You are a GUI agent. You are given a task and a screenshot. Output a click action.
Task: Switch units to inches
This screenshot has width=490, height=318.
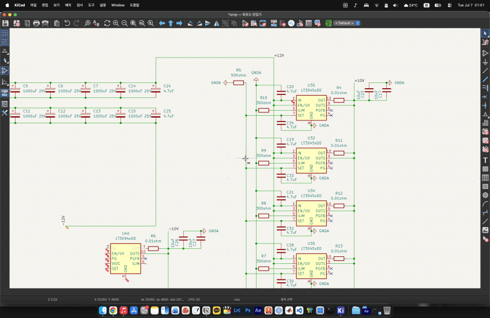pos(5,51)
